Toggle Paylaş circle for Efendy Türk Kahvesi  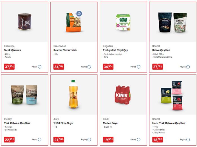click(x=40, y=139)
